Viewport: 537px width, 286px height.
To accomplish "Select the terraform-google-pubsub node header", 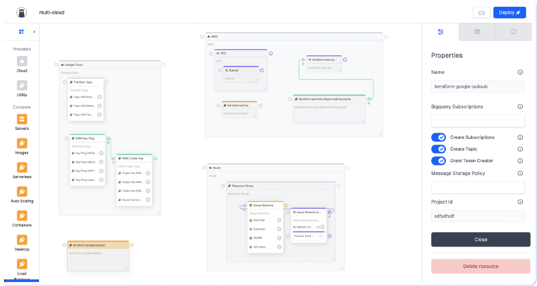I will (98, 245).
